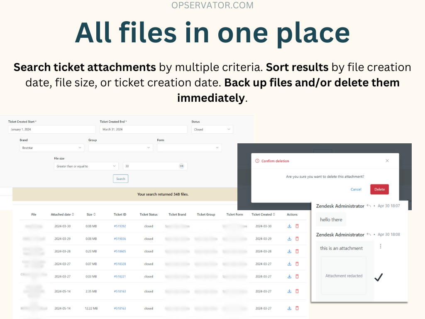Click the Ticket Created Start date field

point(51,130)
